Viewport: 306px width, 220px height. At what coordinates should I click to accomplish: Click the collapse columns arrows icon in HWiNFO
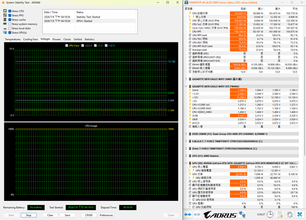(x=197, y=215)
